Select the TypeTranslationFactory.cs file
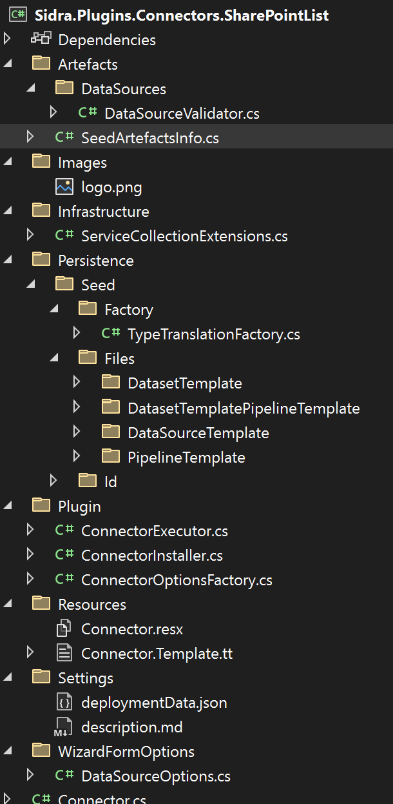Screen dimensions: 393x804 coord(213,334)
